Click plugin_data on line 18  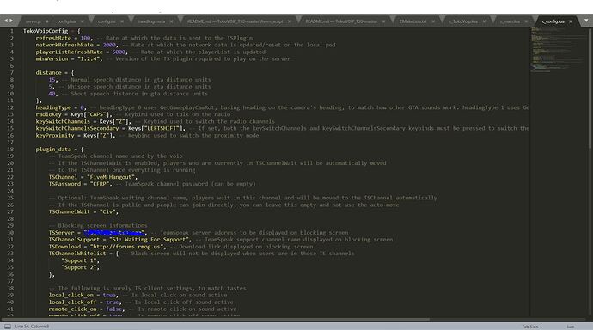coord(53,150)
